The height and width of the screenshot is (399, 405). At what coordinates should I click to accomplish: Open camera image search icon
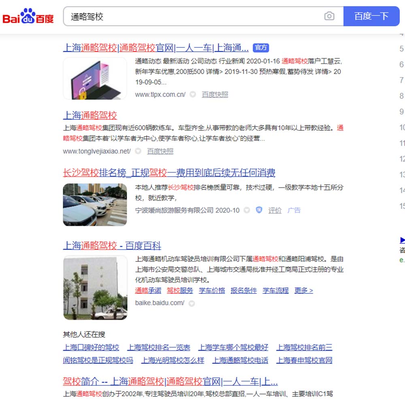pyautogui.click(x=329, y=16)
